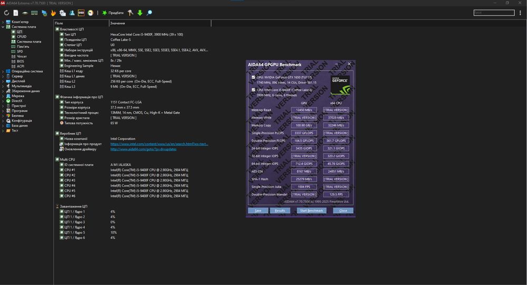Expand the Мультимедіа tree node
Image resolution: width=527 pixels, height=285 pixels.
tap(3, 86)
